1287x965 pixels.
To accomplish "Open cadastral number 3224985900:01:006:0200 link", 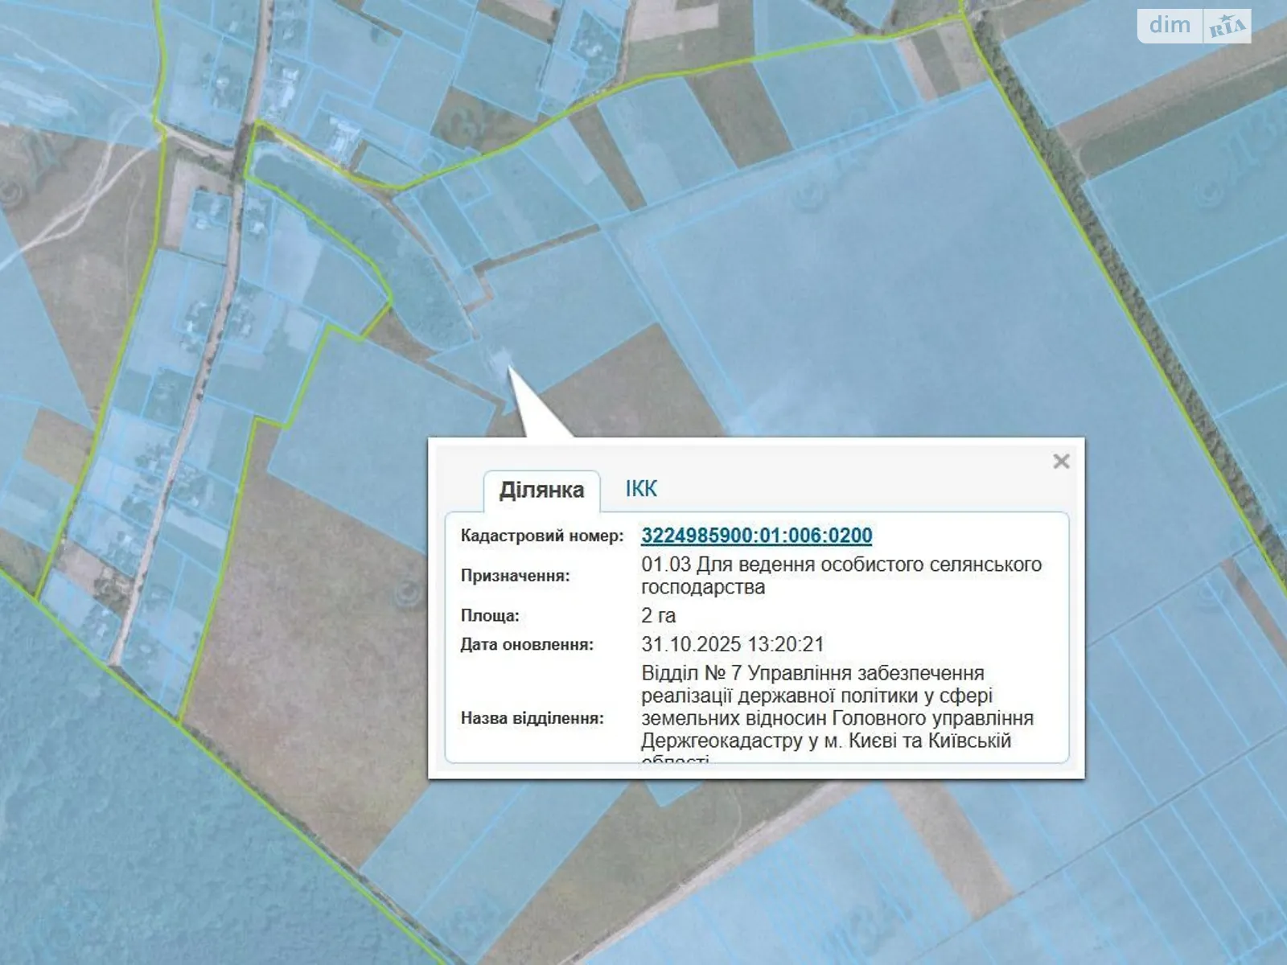I will (756, 535).
